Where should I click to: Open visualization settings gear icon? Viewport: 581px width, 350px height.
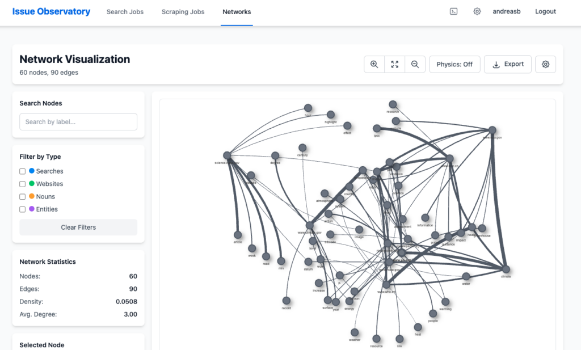(546, 65)
